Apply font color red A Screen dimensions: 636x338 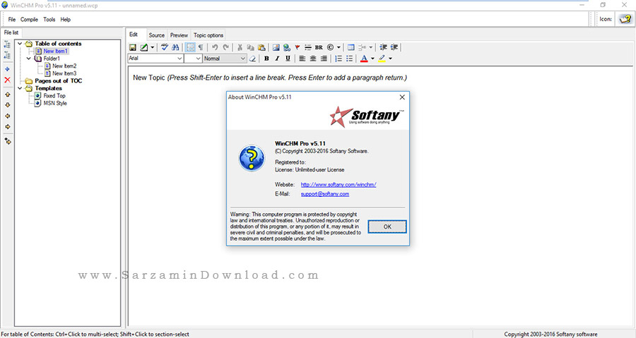[364, 59]
